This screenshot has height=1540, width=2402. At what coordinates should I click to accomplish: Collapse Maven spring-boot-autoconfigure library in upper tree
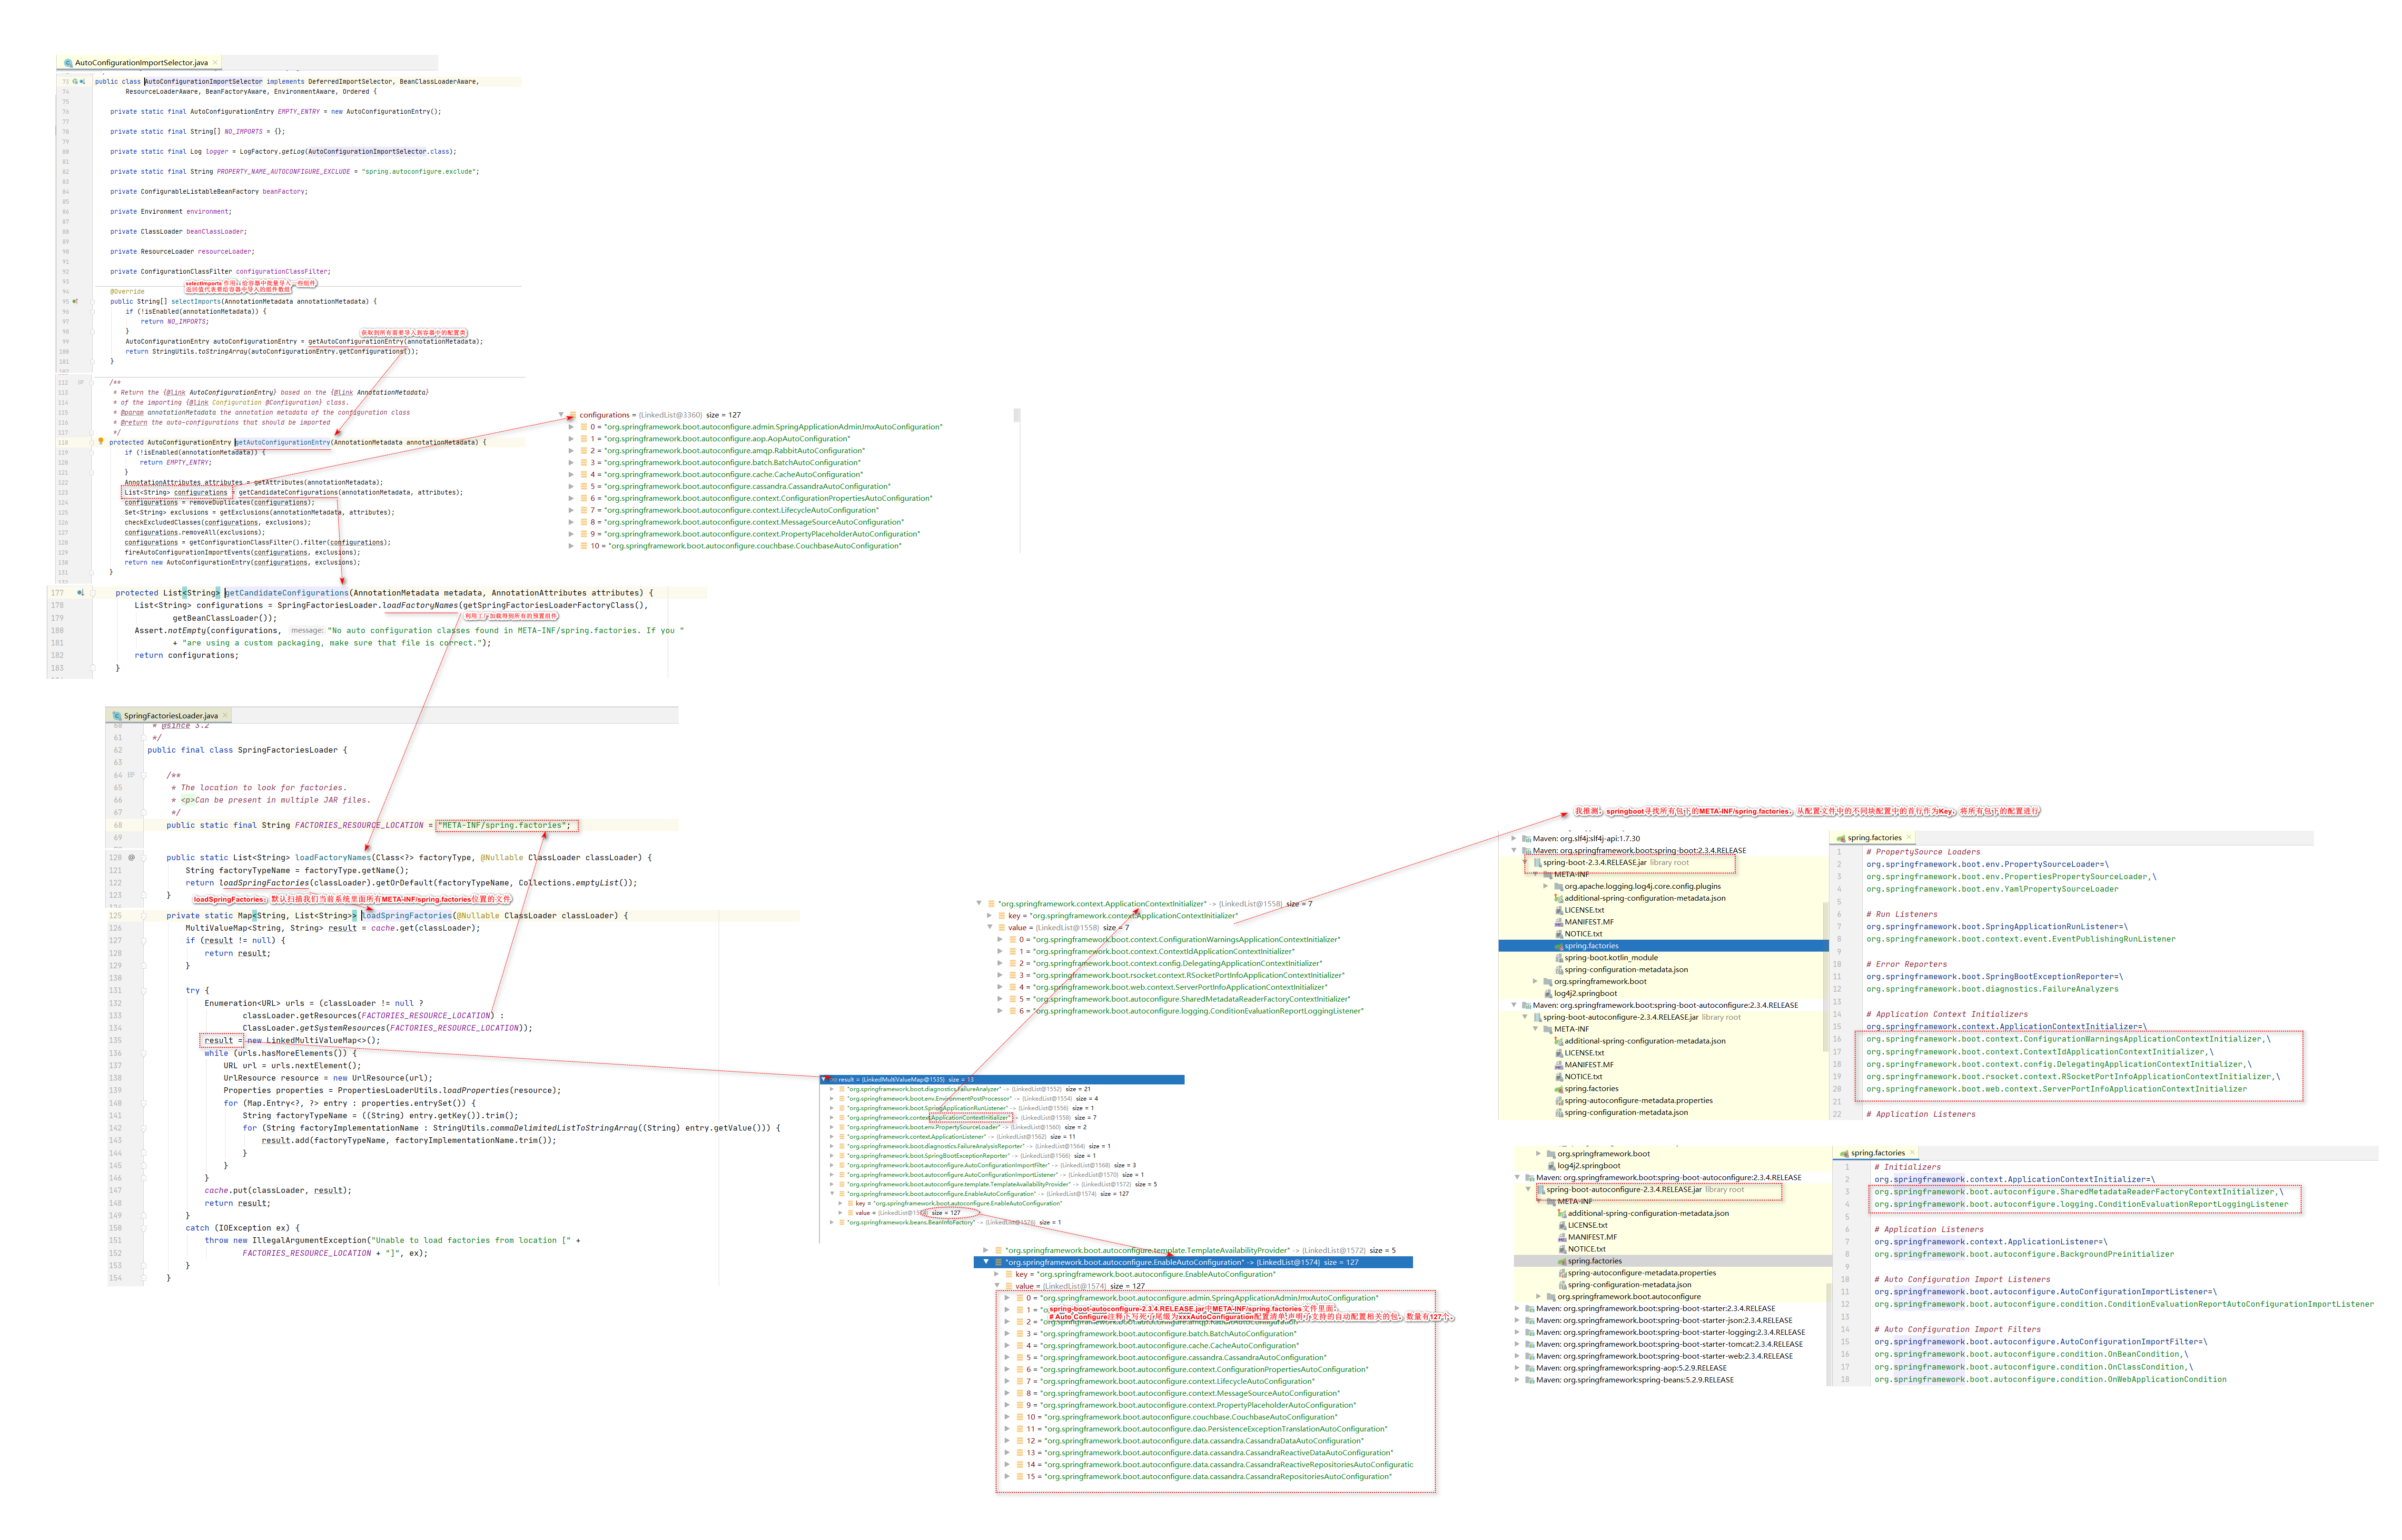pyautogui.click(x=1513, y=1005)
